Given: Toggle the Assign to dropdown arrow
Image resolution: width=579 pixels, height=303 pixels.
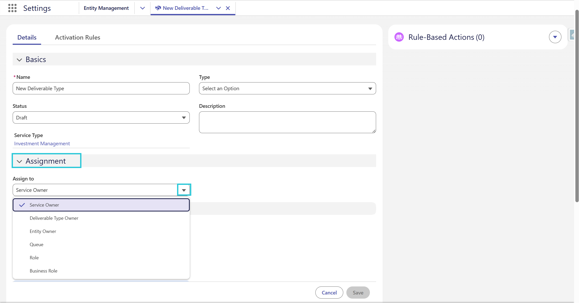Looking at the screenshot, I should [184, 190].
